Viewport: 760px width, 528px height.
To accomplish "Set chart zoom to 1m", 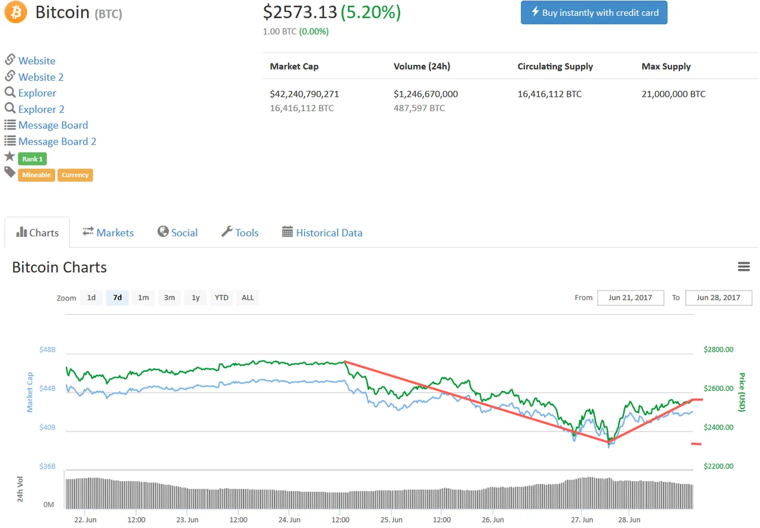I will (143, 298).
